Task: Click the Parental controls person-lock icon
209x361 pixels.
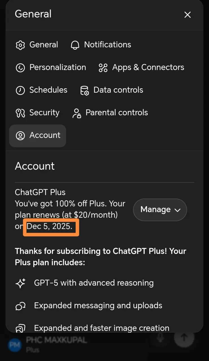Action: (x=76, y=113)
